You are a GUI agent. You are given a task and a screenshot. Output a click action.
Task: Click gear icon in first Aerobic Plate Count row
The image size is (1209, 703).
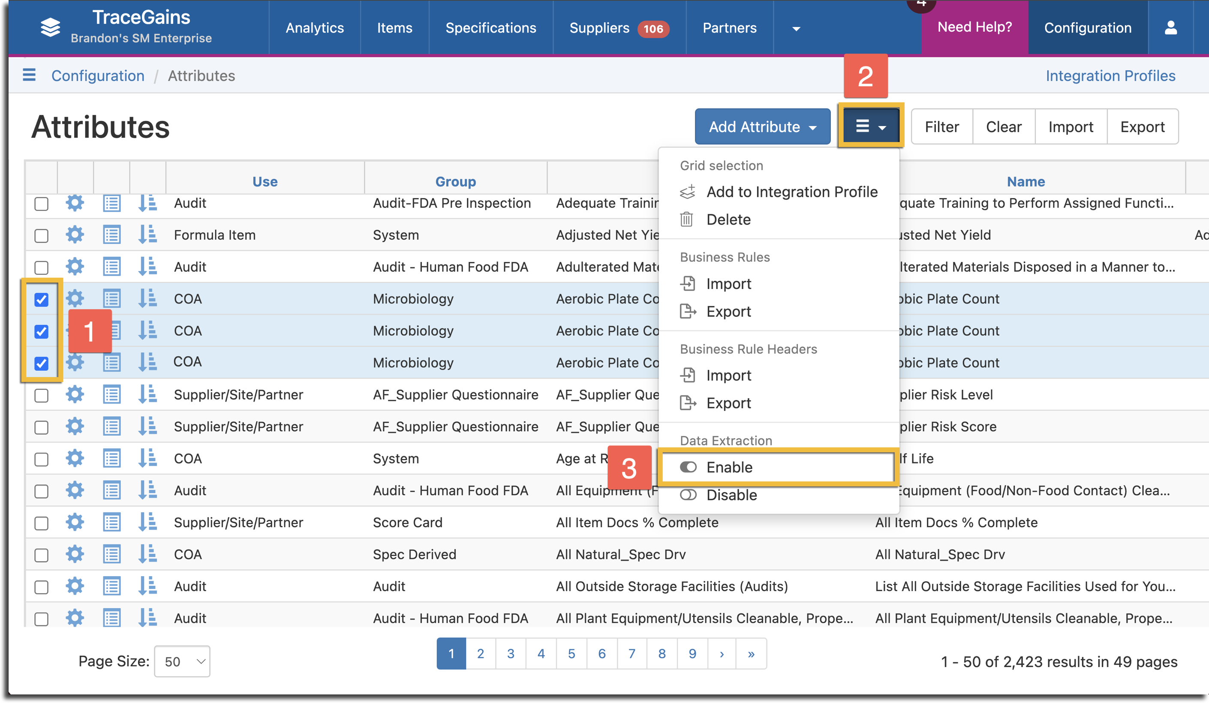pos(75,299)
